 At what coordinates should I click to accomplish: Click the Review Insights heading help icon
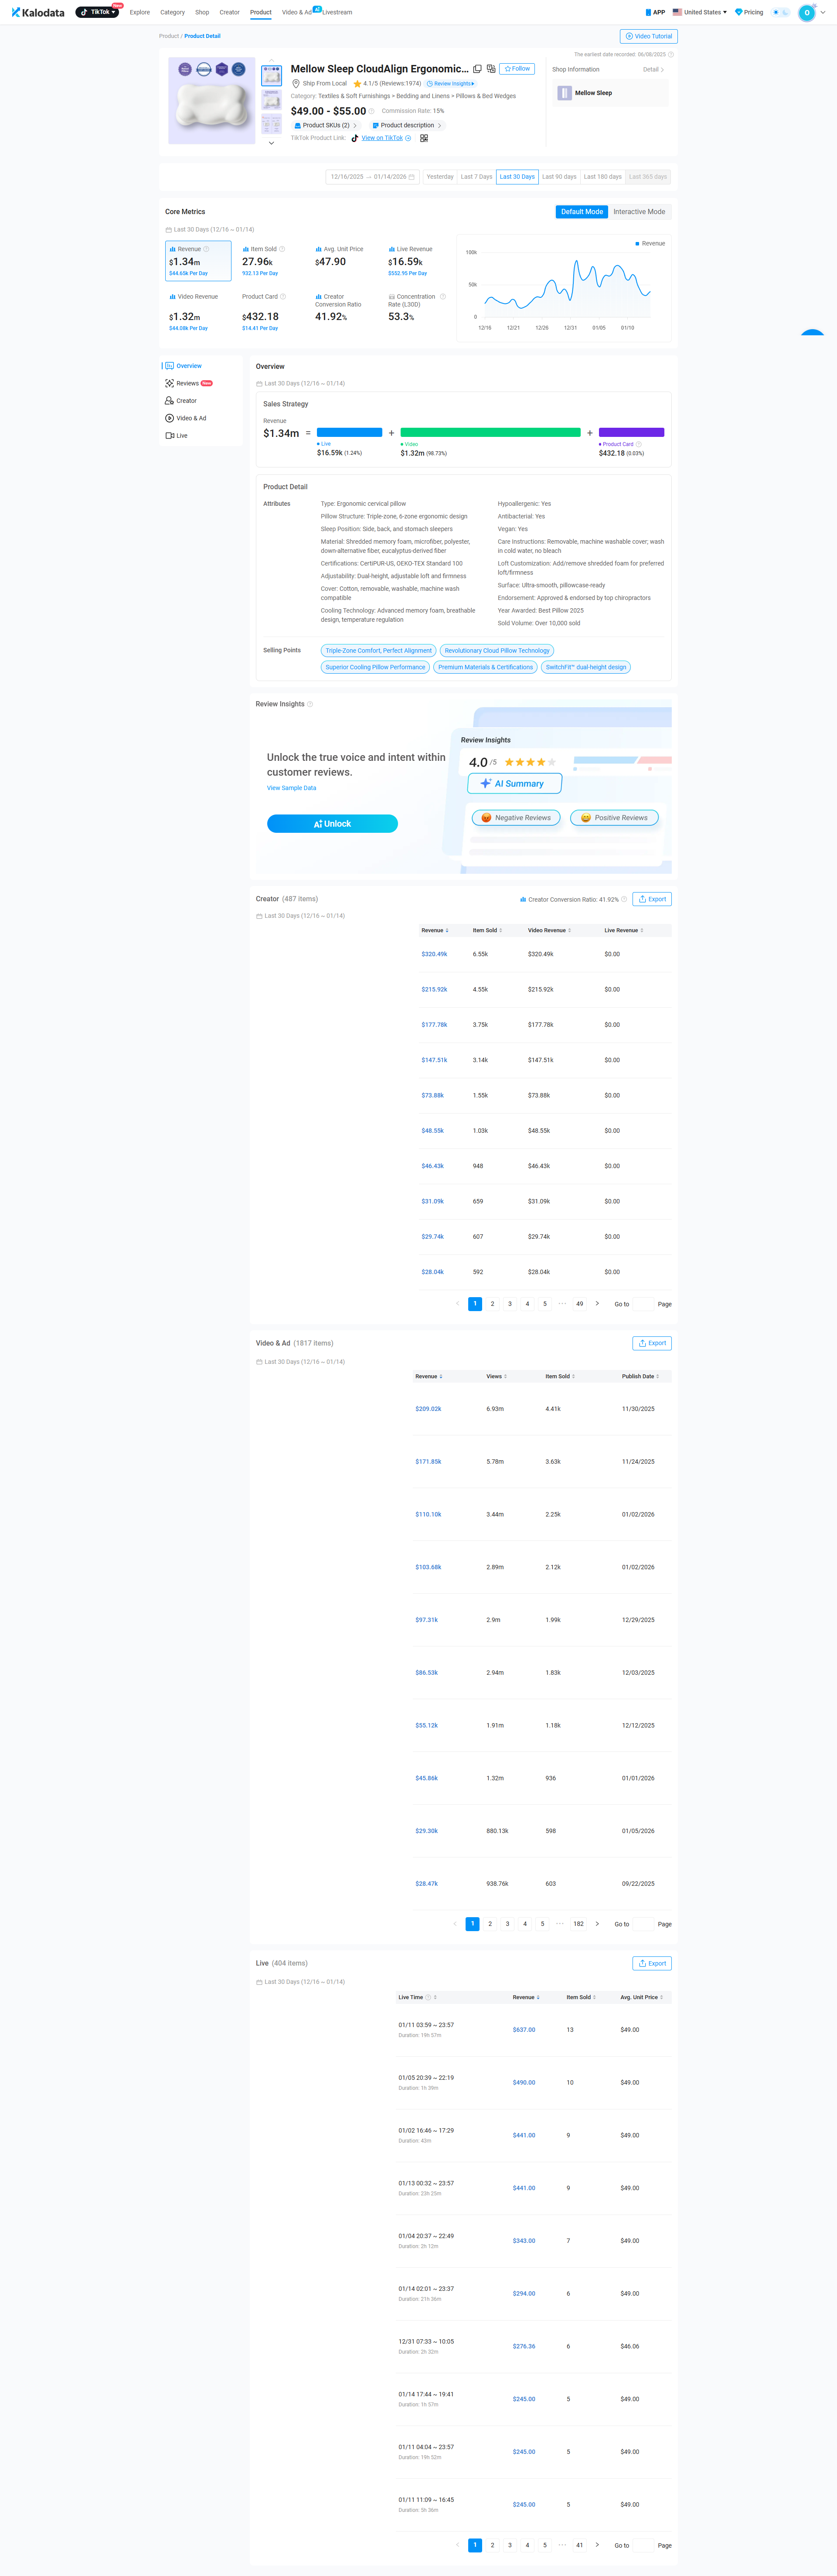point(310,704)
